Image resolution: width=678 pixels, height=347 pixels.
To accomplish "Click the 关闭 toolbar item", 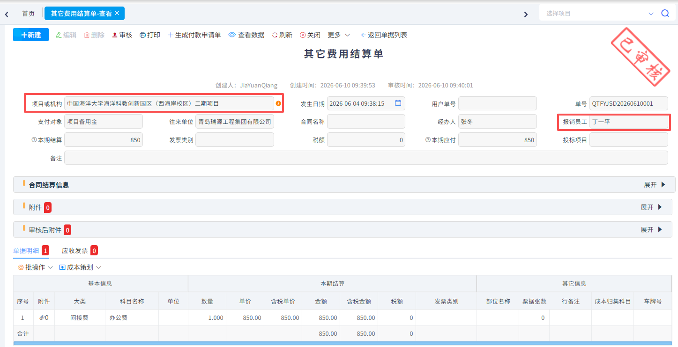I will tap(310, 35).
